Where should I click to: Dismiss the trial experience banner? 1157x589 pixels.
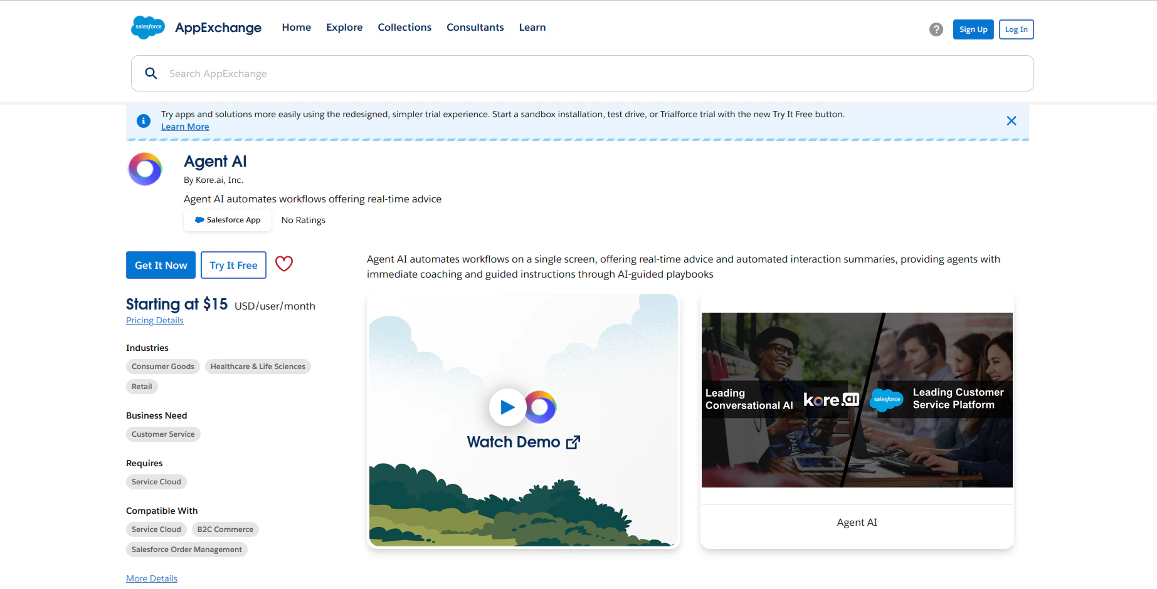coord(1012,120)
